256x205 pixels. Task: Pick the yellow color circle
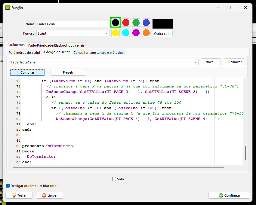(x=116, y=33)
